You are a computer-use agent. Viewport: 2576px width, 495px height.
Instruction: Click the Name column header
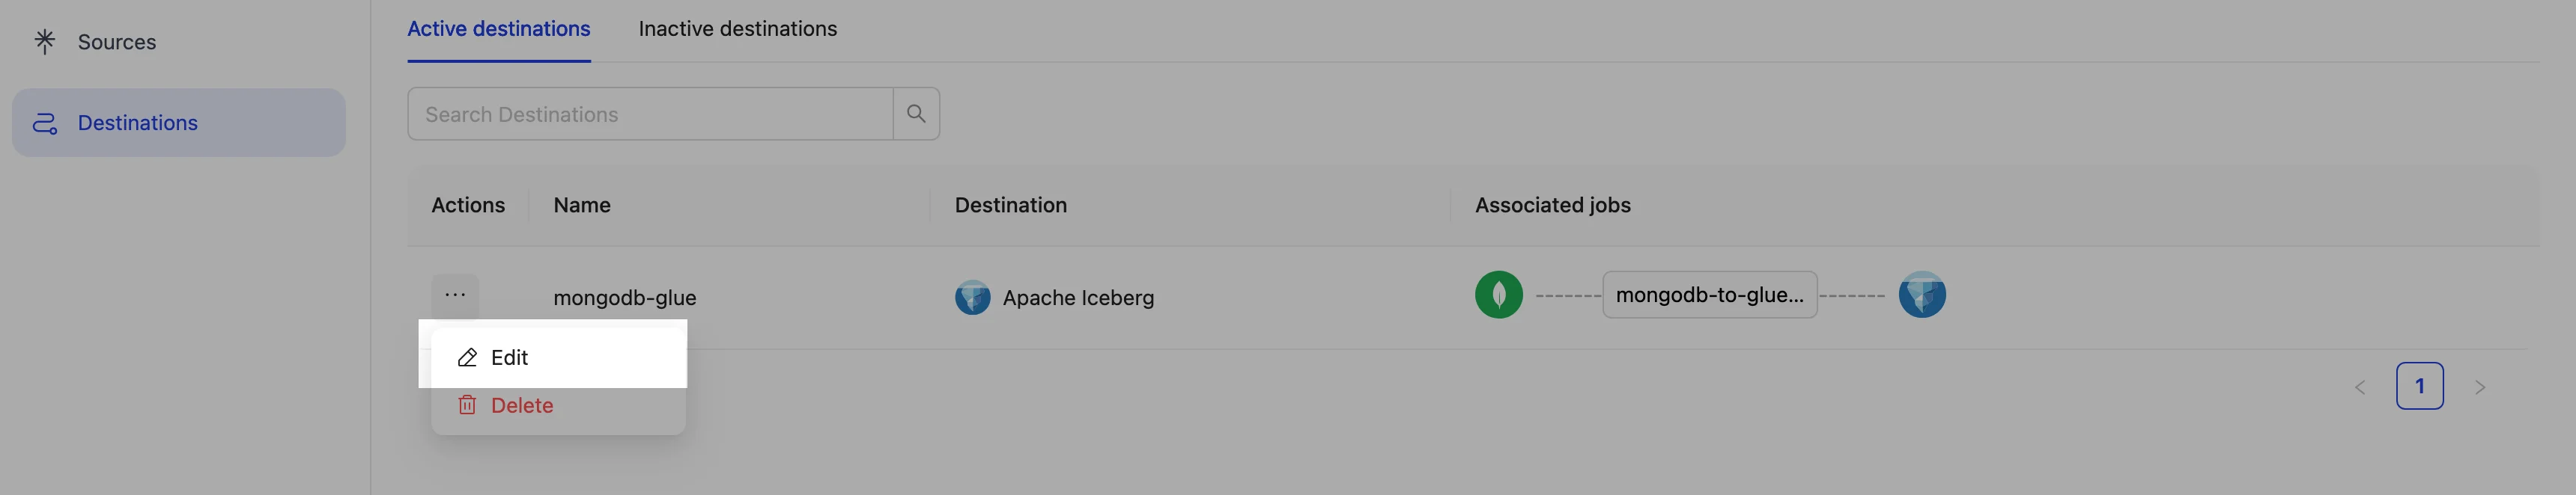(x=581, y=206)
